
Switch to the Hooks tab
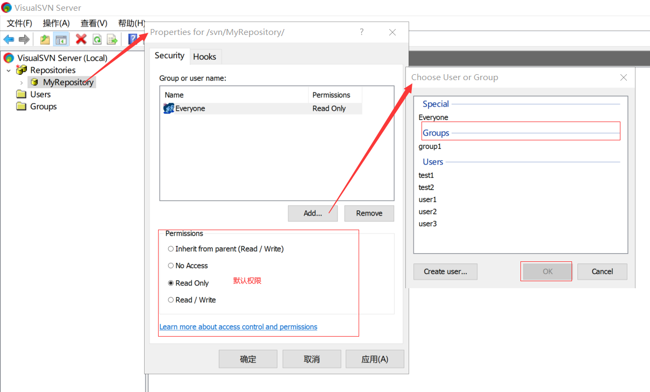point(205,56)
